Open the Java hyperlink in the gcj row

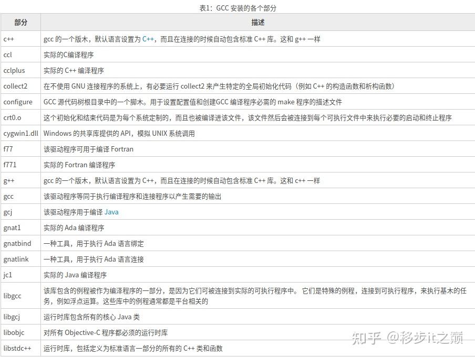click(x=111, y=212)
